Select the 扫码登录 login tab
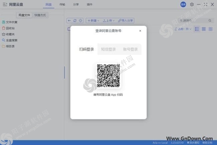 87,49
